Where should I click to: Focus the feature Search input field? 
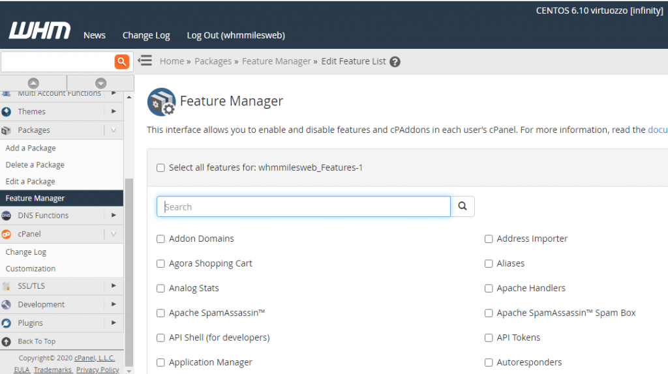[x=303, y=207]
